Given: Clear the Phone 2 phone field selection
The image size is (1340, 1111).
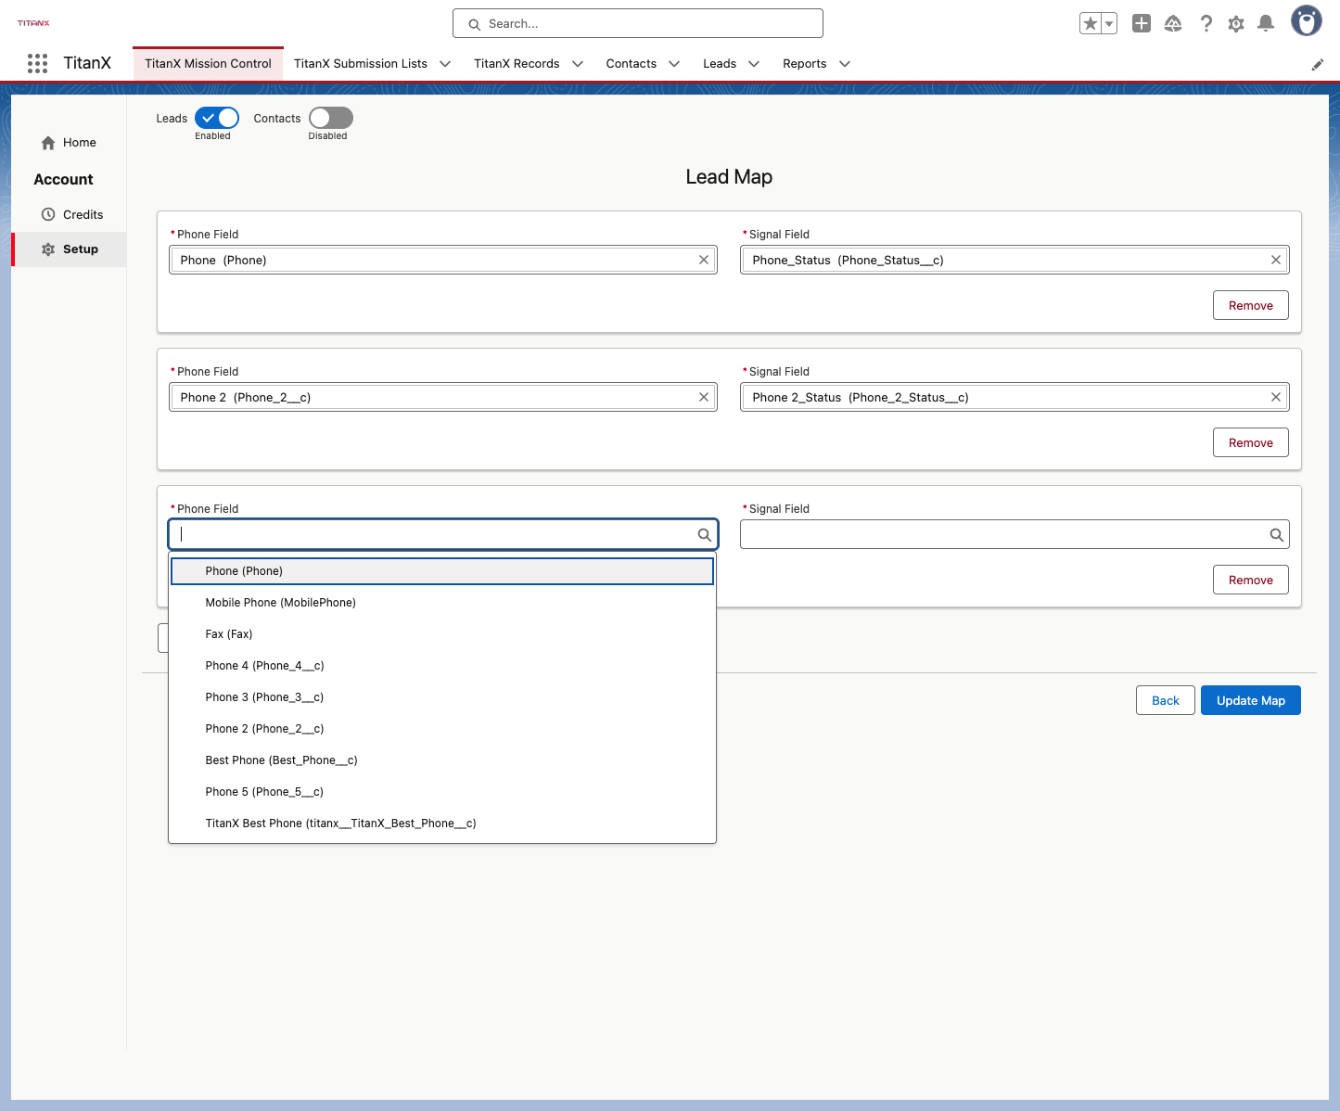Looking at the screenshot, I should click(x=704, y=397).
